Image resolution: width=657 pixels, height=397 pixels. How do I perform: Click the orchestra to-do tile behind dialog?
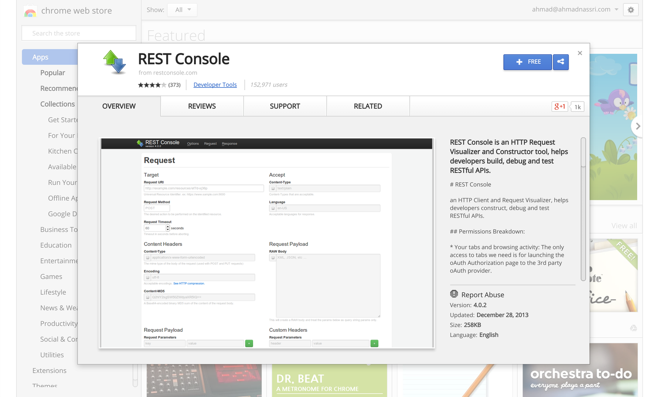580,380
